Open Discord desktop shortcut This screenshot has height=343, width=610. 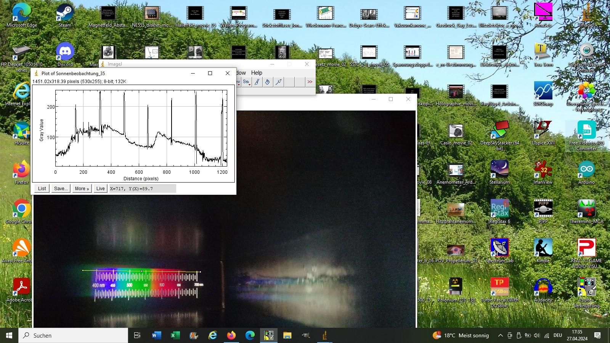point(65,54)
